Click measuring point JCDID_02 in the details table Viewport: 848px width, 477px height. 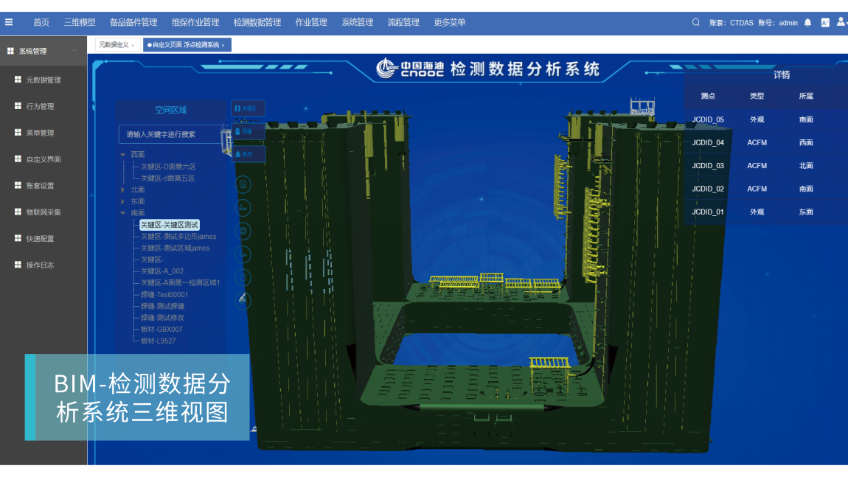coord(708,189)
